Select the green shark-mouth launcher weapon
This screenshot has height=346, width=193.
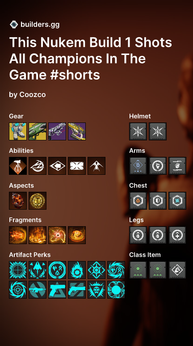pos(38,131)
